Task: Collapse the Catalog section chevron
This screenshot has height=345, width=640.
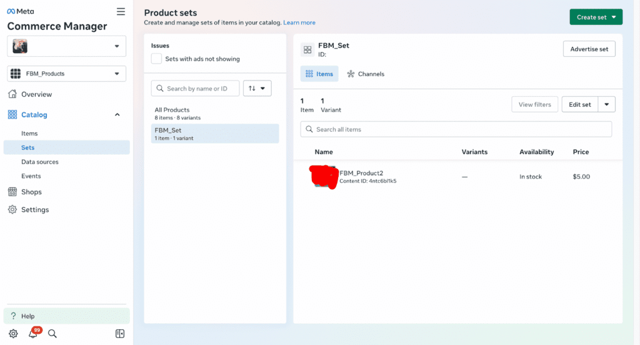Action: 117,115
